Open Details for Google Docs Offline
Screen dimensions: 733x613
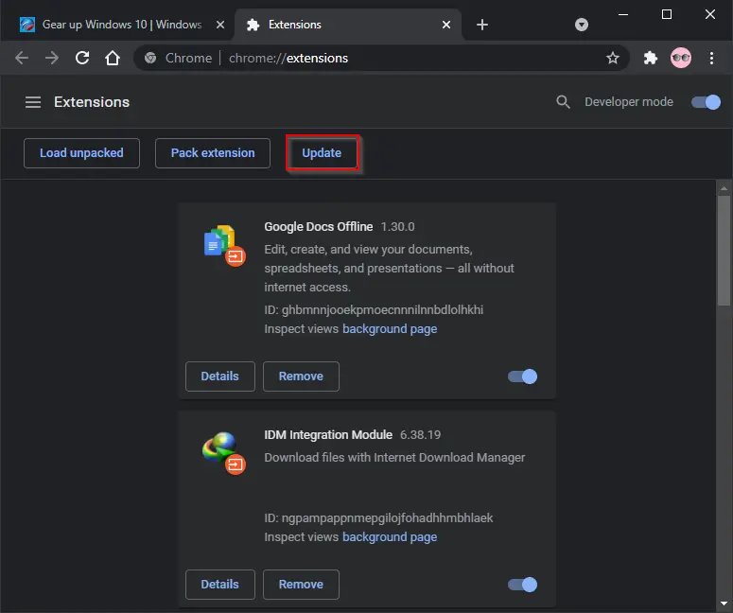pyautogui.click(x=220, y=377)
